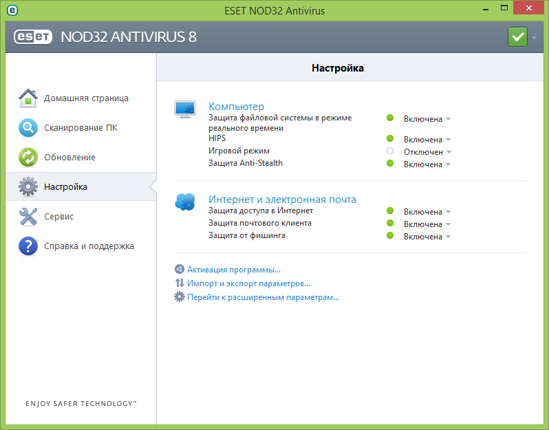Select the Настройка menu item
The height and width of the screenshot is (430, 549).
(81, 186)
